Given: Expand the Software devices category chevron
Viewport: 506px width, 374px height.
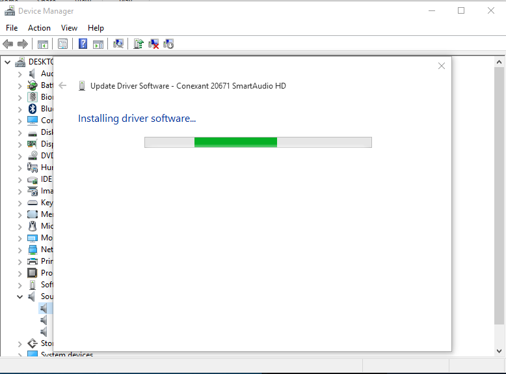Looking at the screenshot, I should [x=20, y=285].
